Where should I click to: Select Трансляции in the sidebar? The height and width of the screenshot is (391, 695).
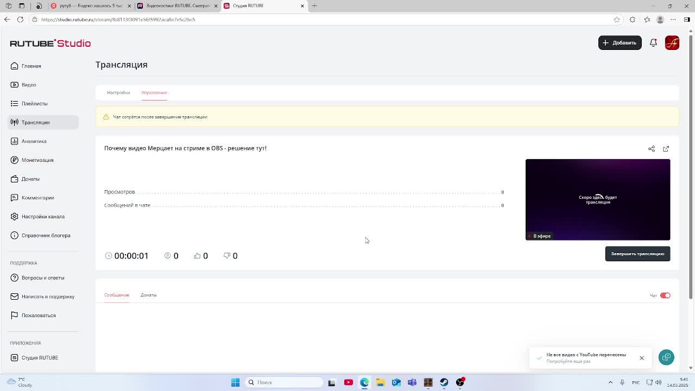tap(43, 122)
